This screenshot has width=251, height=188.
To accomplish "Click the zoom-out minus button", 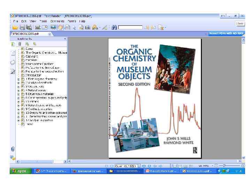I will pos(216,166).
